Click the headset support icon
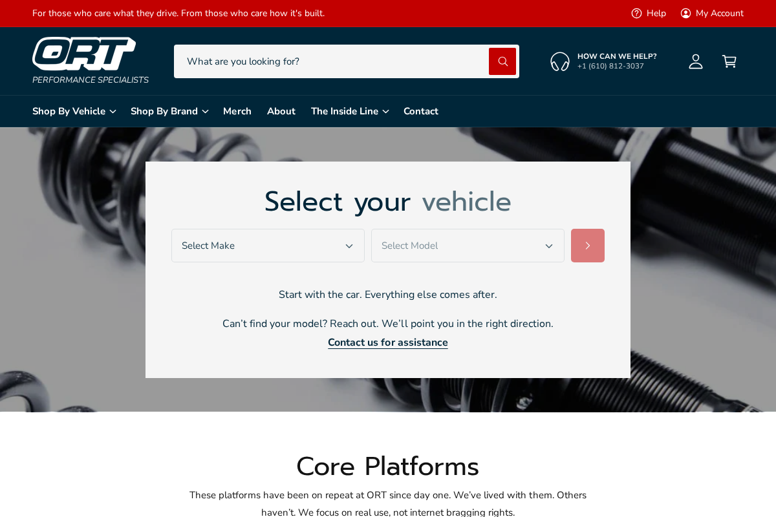Image resolution: width=776 pixels, height=517 pixels. [558, 61]
